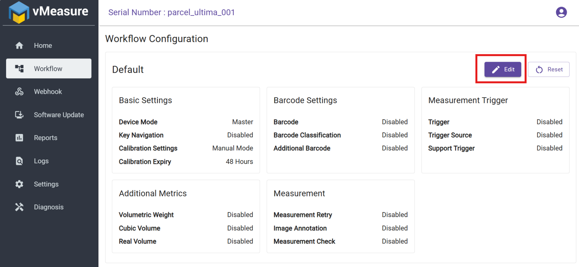Click the Basic Settings card heading
Viewport: 579px width, 267px height.
145,100
